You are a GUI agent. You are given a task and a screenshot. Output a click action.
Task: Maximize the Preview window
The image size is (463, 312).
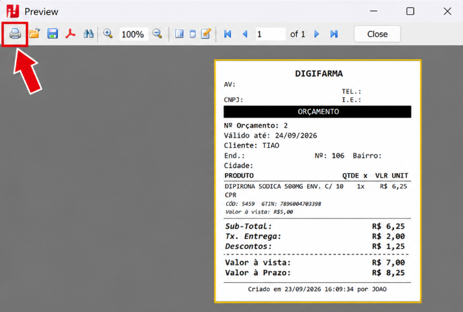tap(410, 11)
